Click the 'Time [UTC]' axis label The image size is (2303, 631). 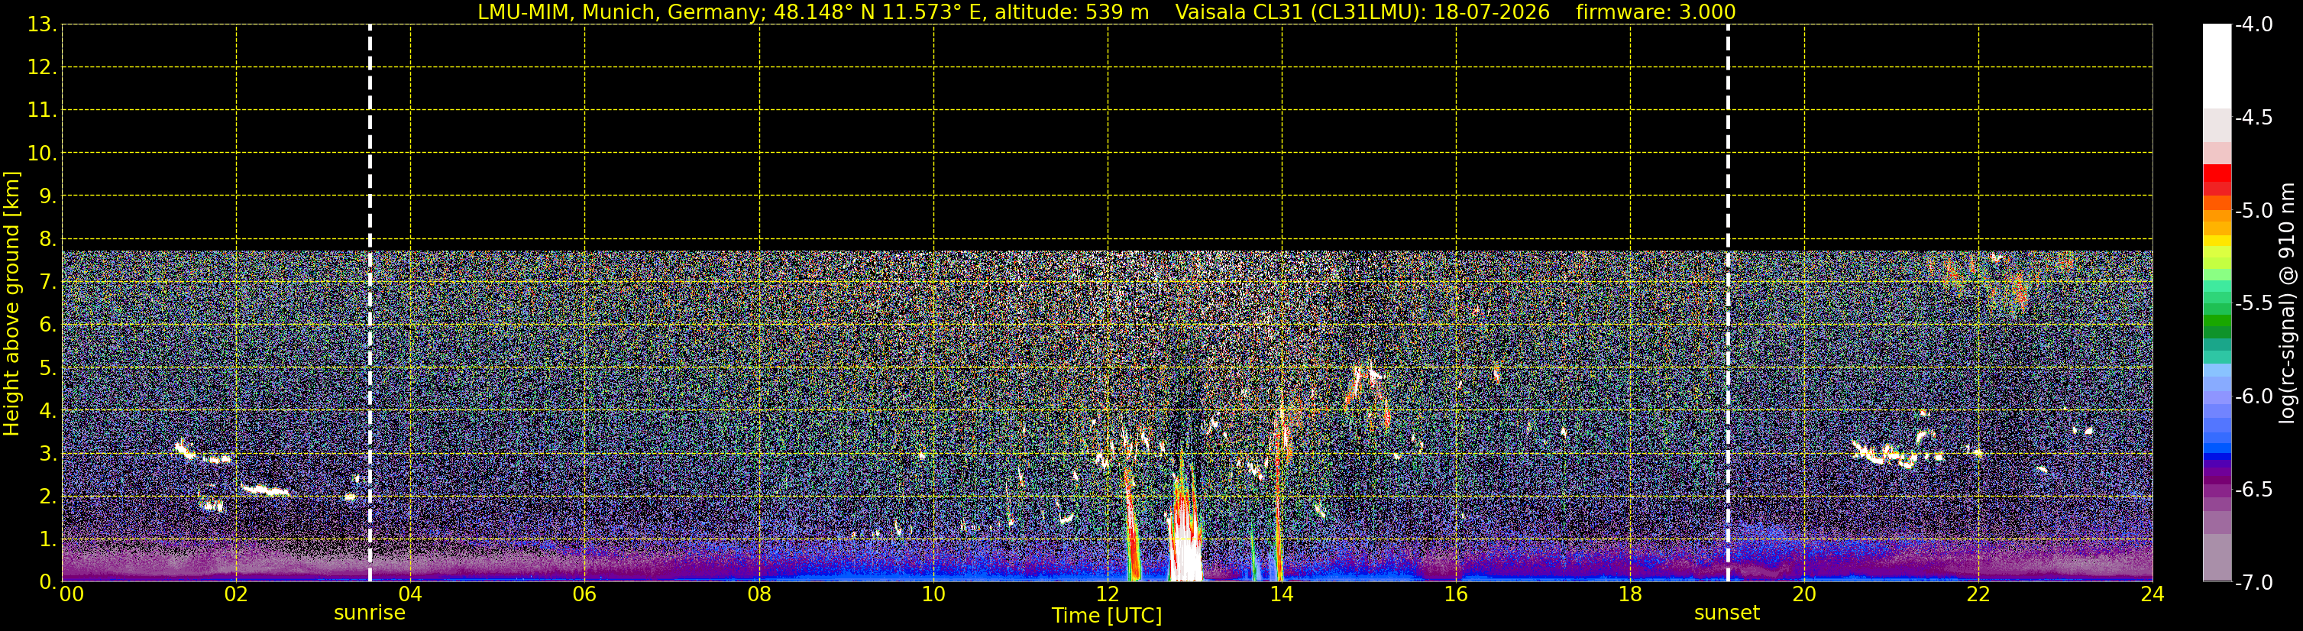click(1107, 616)
